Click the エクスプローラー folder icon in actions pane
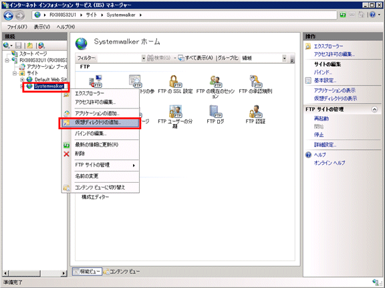Image resolution: width=385 pixels, height=288 pixels. [x=308, y=46]
